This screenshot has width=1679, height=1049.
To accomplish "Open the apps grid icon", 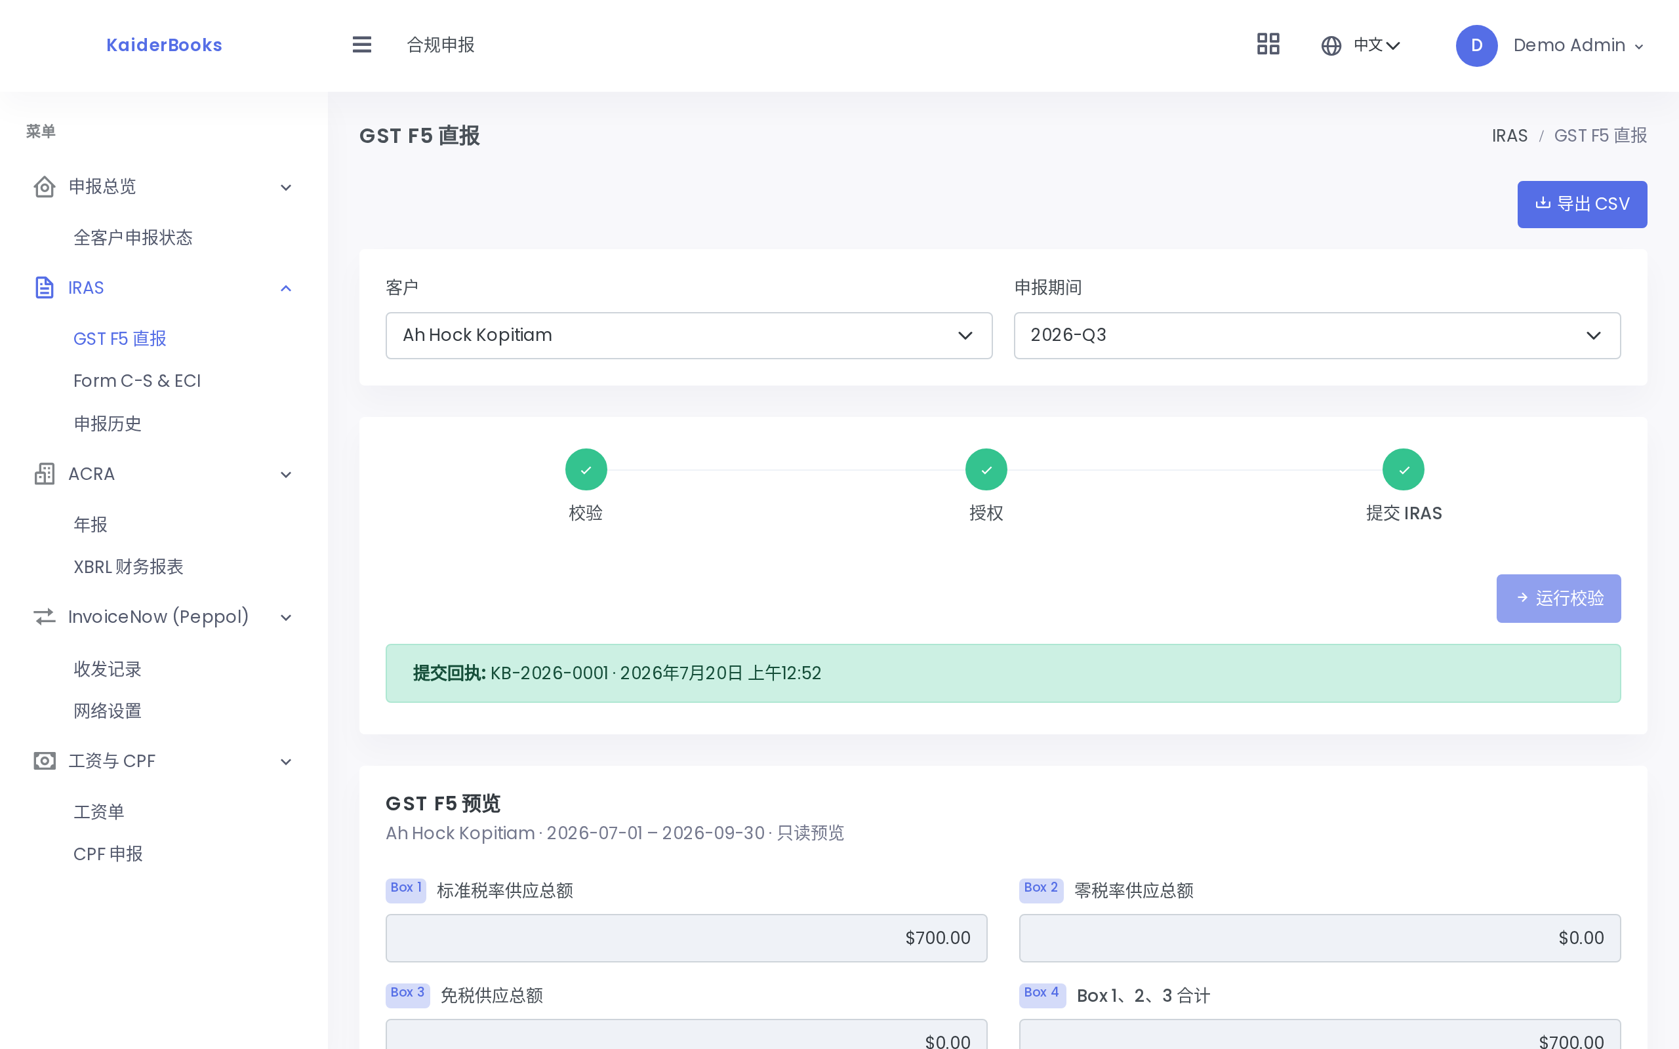I will [x=1268, y=45].
